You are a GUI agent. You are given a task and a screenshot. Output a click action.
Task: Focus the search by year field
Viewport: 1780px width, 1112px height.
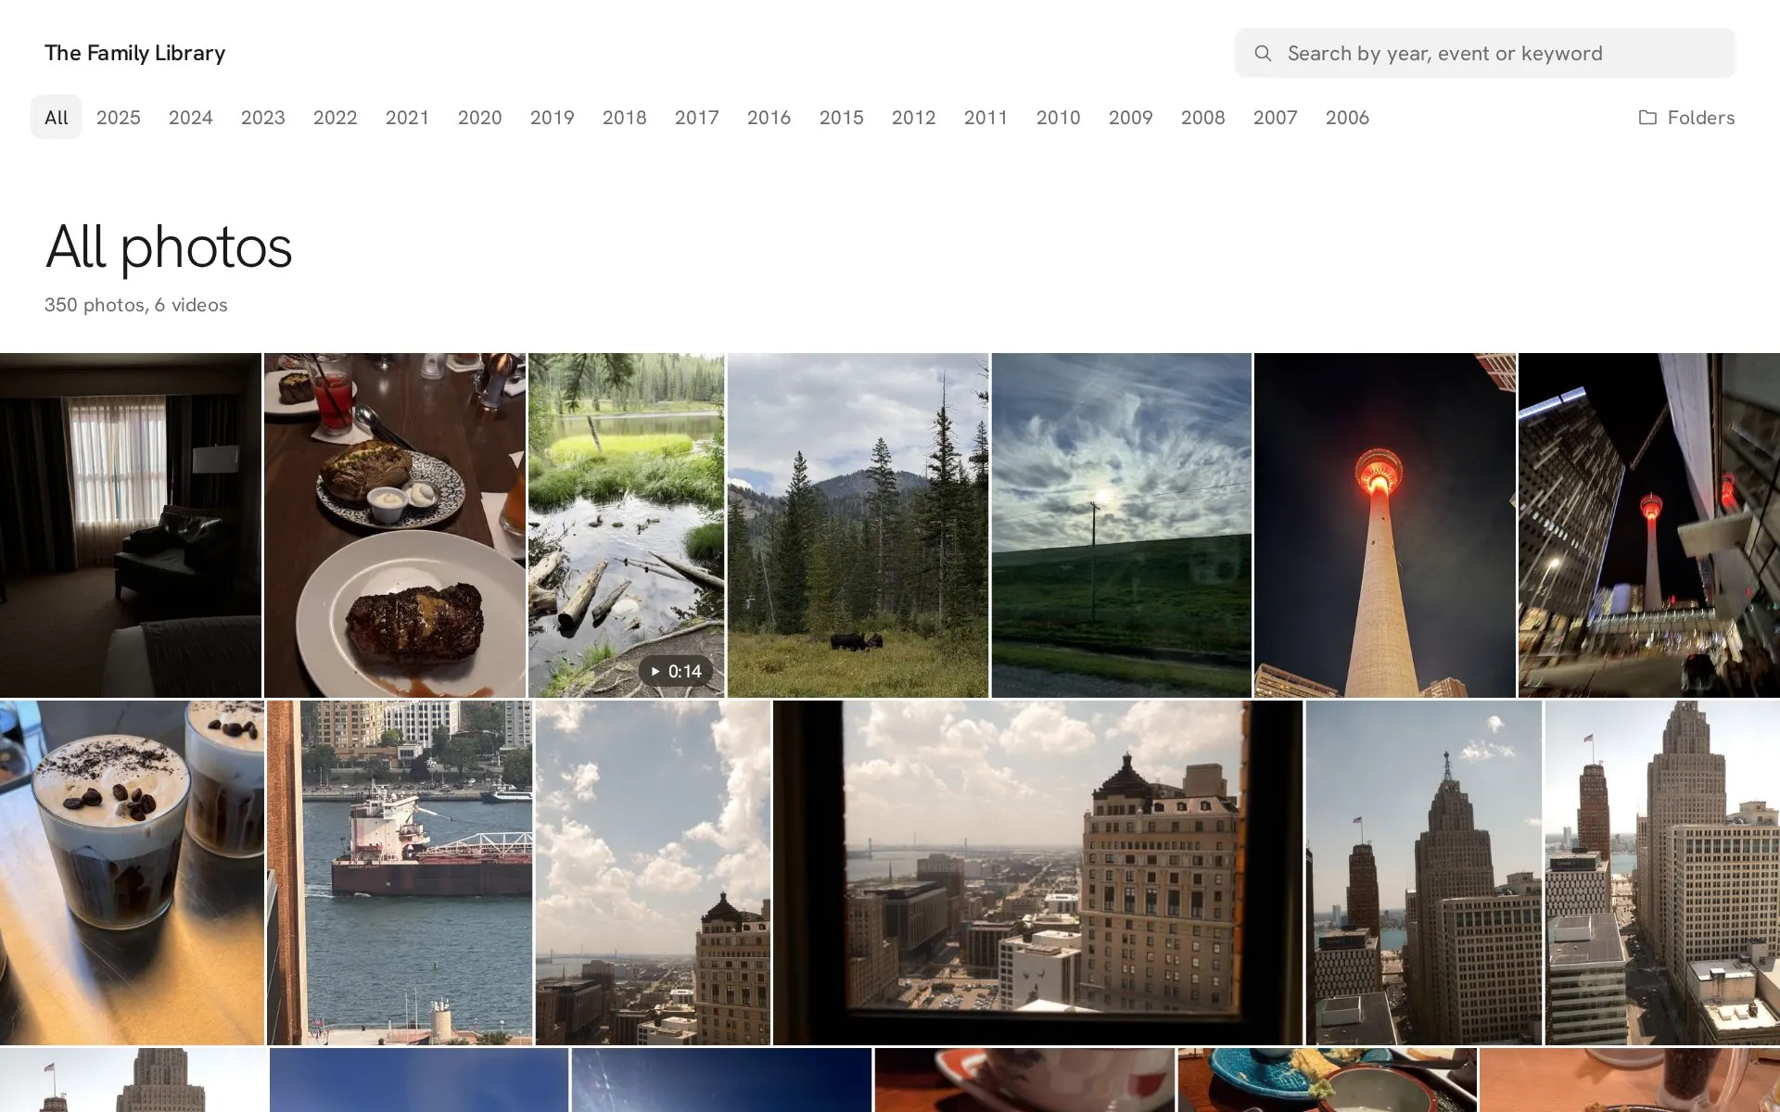pos(1484,53)
